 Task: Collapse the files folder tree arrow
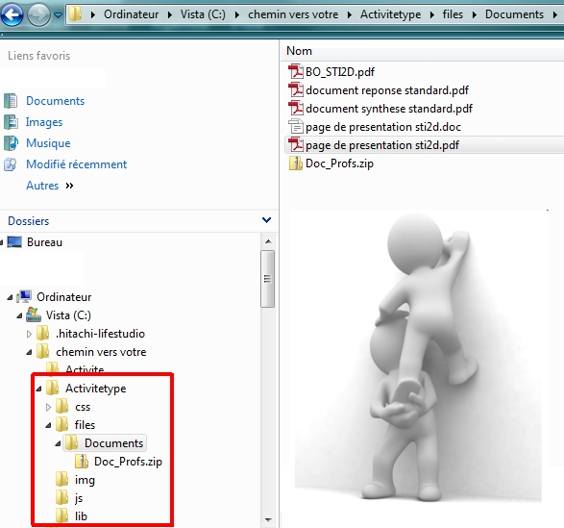click(x=49, y=425)
